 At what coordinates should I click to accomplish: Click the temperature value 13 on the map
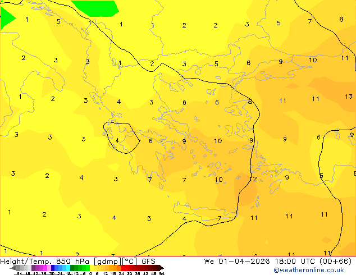coord(349,97)
